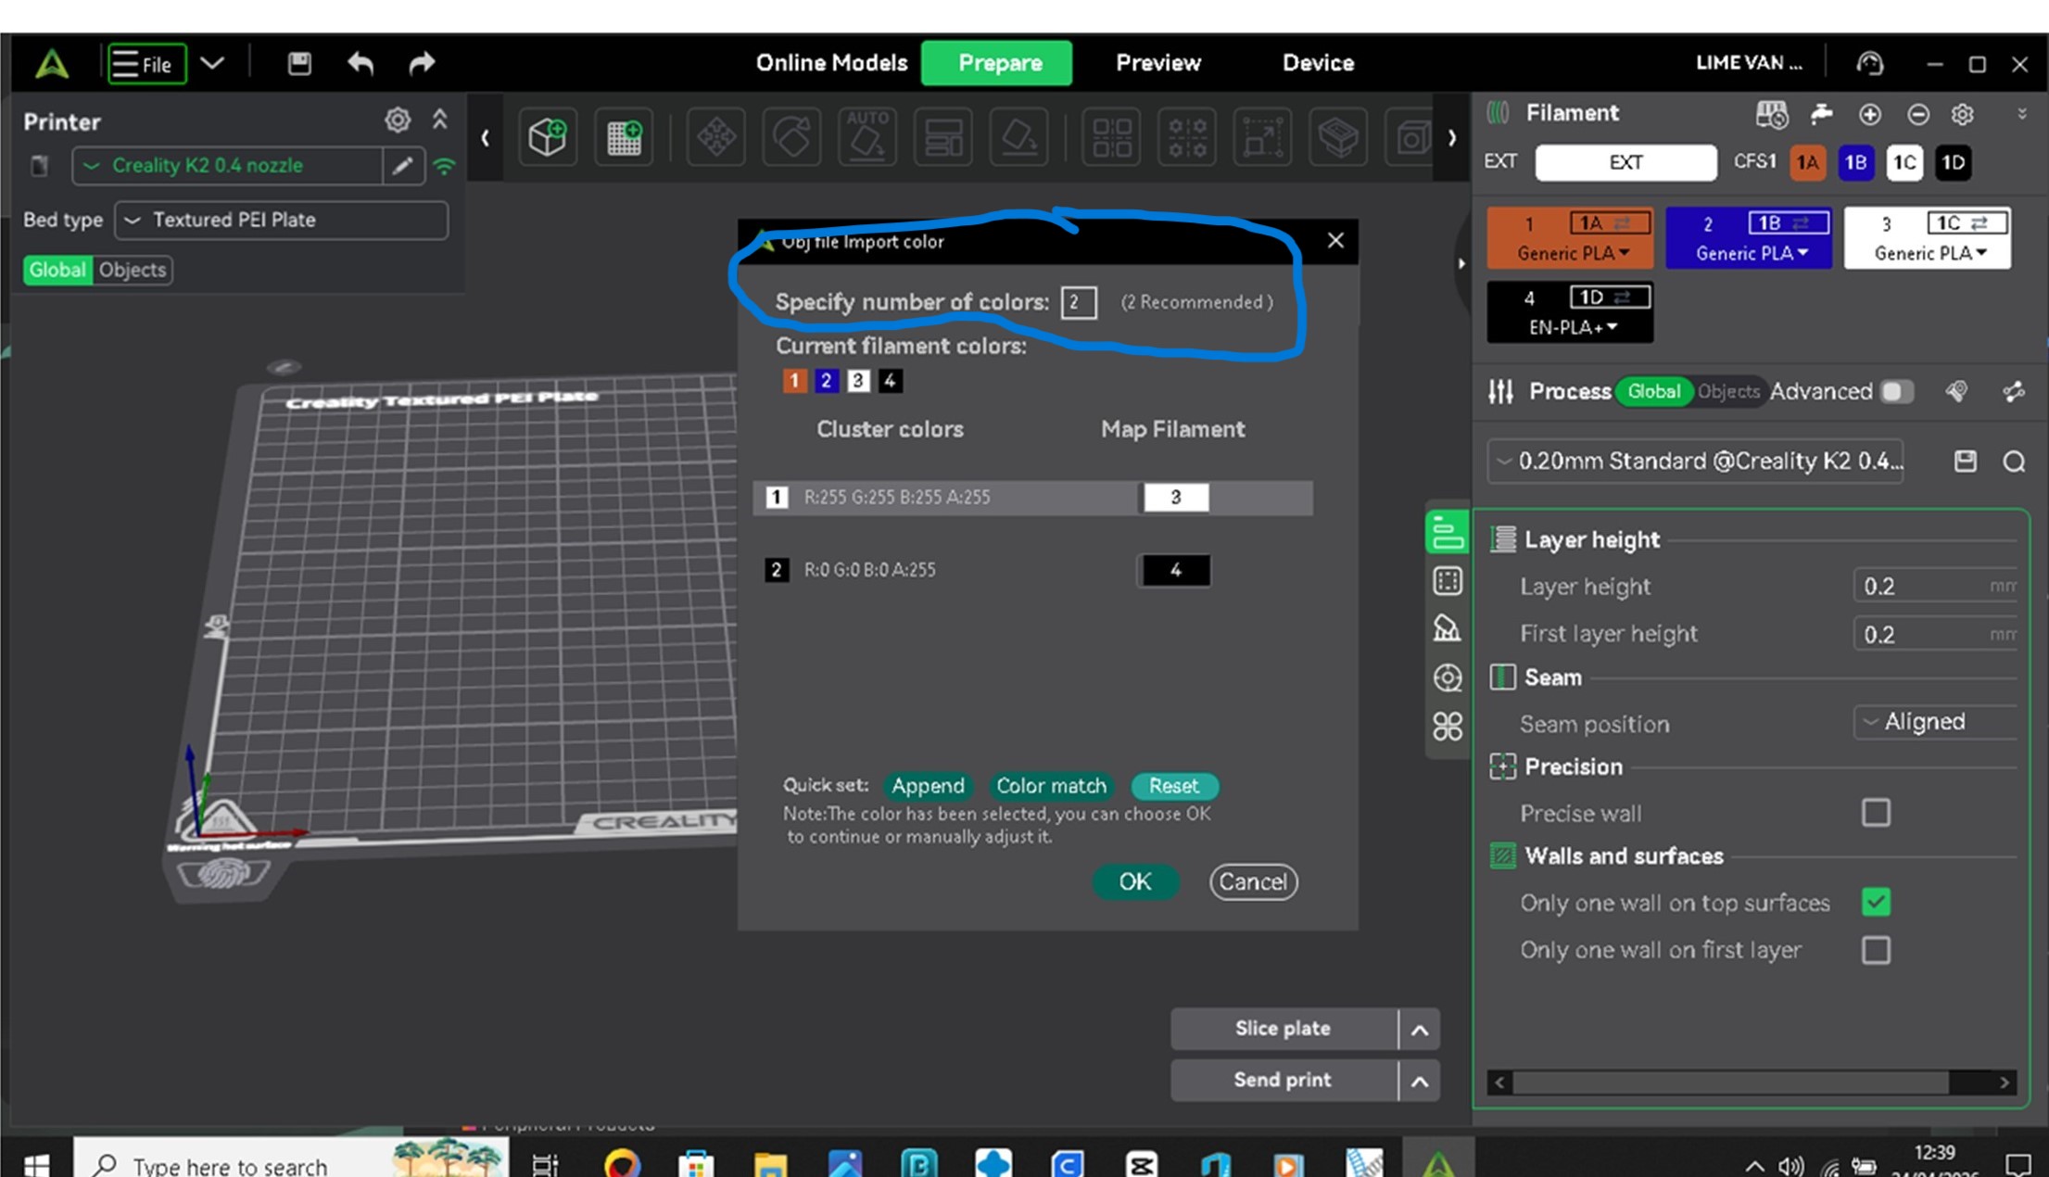The image size is (2049, 1177).
Task: Click the undo arrow icon
Action: coord(360,63)
